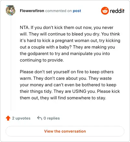Image resolution: width=130 pixels, height=142 pixels.
Task: Click the "Please don't set yourself" paragraph
Action: (x=70, y=85)
